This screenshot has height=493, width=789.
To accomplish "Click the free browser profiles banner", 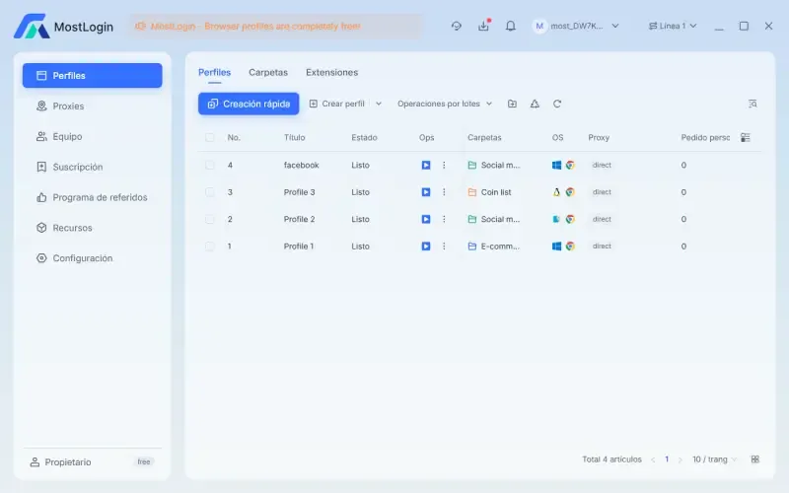I will click(x=276, y=27).
